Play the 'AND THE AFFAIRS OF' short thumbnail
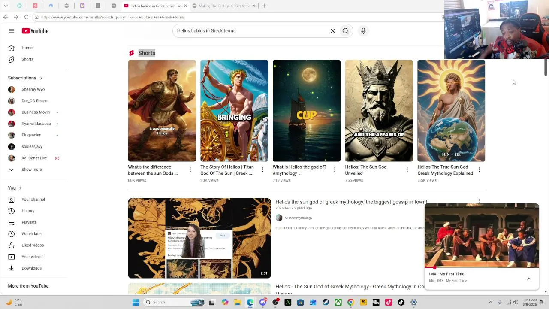Viewport: 549px width, 309px height. (x=379, y=111)
